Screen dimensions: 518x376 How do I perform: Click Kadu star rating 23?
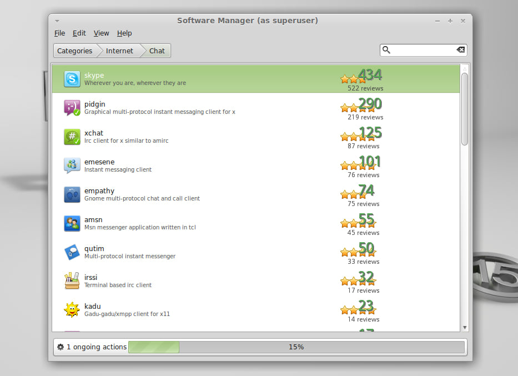tap(358, 306)
